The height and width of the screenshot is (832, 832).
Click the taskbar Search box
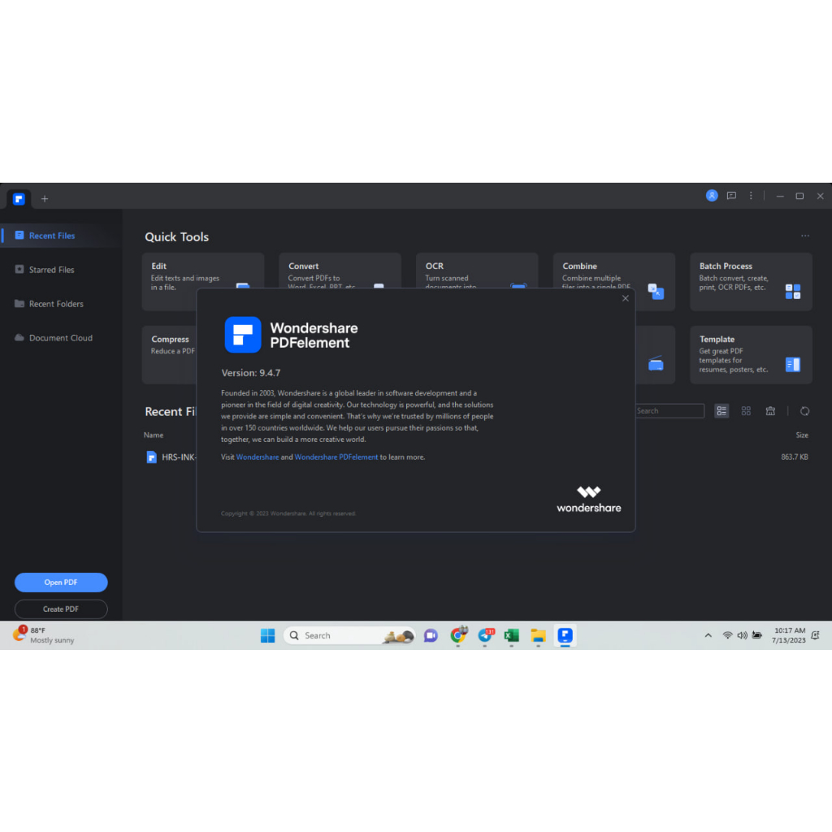click(x=350, y=635)
